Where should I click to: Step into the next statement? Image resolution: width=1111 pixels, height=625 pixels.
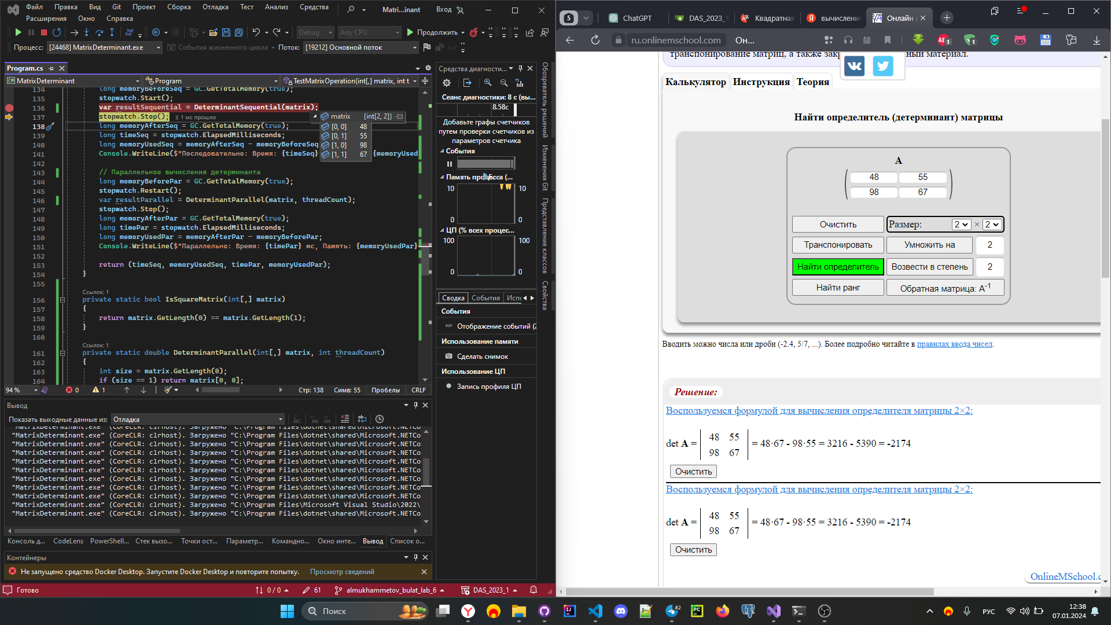coord(86,32)
